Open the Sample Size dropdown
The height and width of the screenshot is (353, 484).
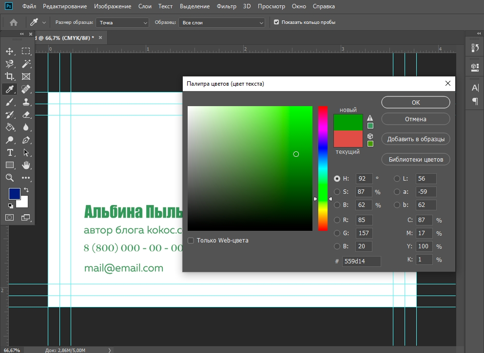coord(122,22)
